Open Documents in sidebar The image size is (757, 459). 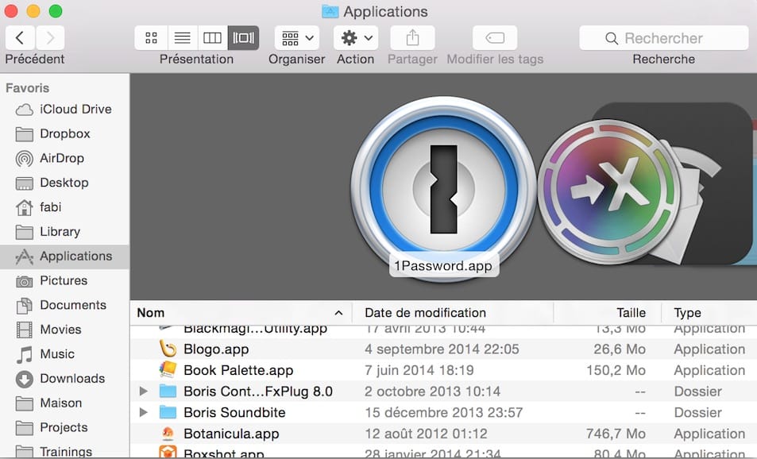click(64, 305)
